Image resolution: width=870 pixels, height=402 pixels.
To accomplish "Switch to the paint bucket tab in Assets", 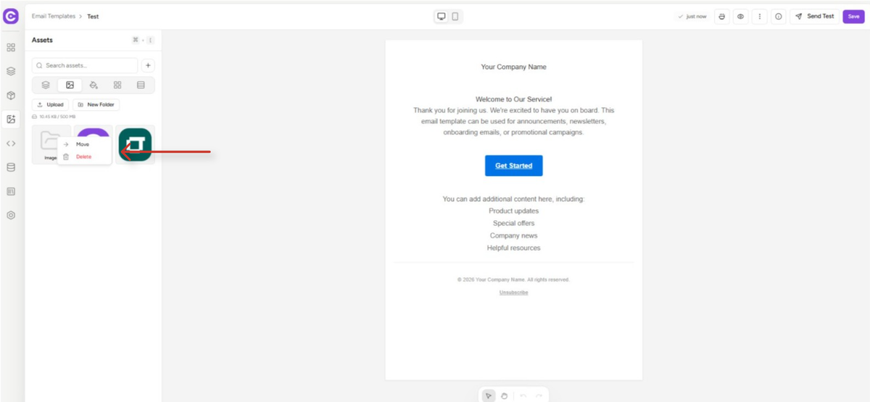I will pyautogui.click(x=94, y=85).
